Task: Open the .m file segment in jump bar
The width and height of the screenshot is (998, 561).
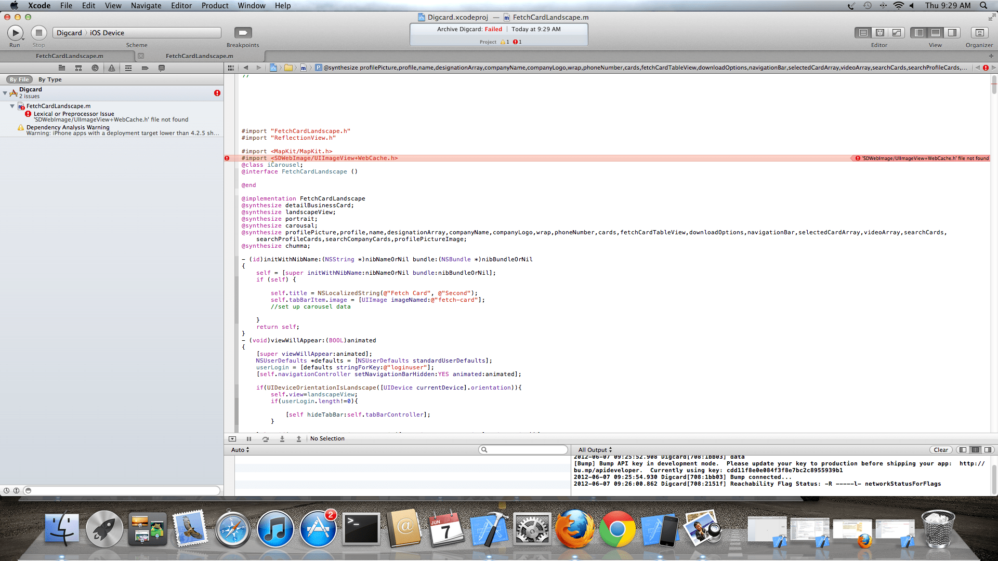Action: [303, 68]
